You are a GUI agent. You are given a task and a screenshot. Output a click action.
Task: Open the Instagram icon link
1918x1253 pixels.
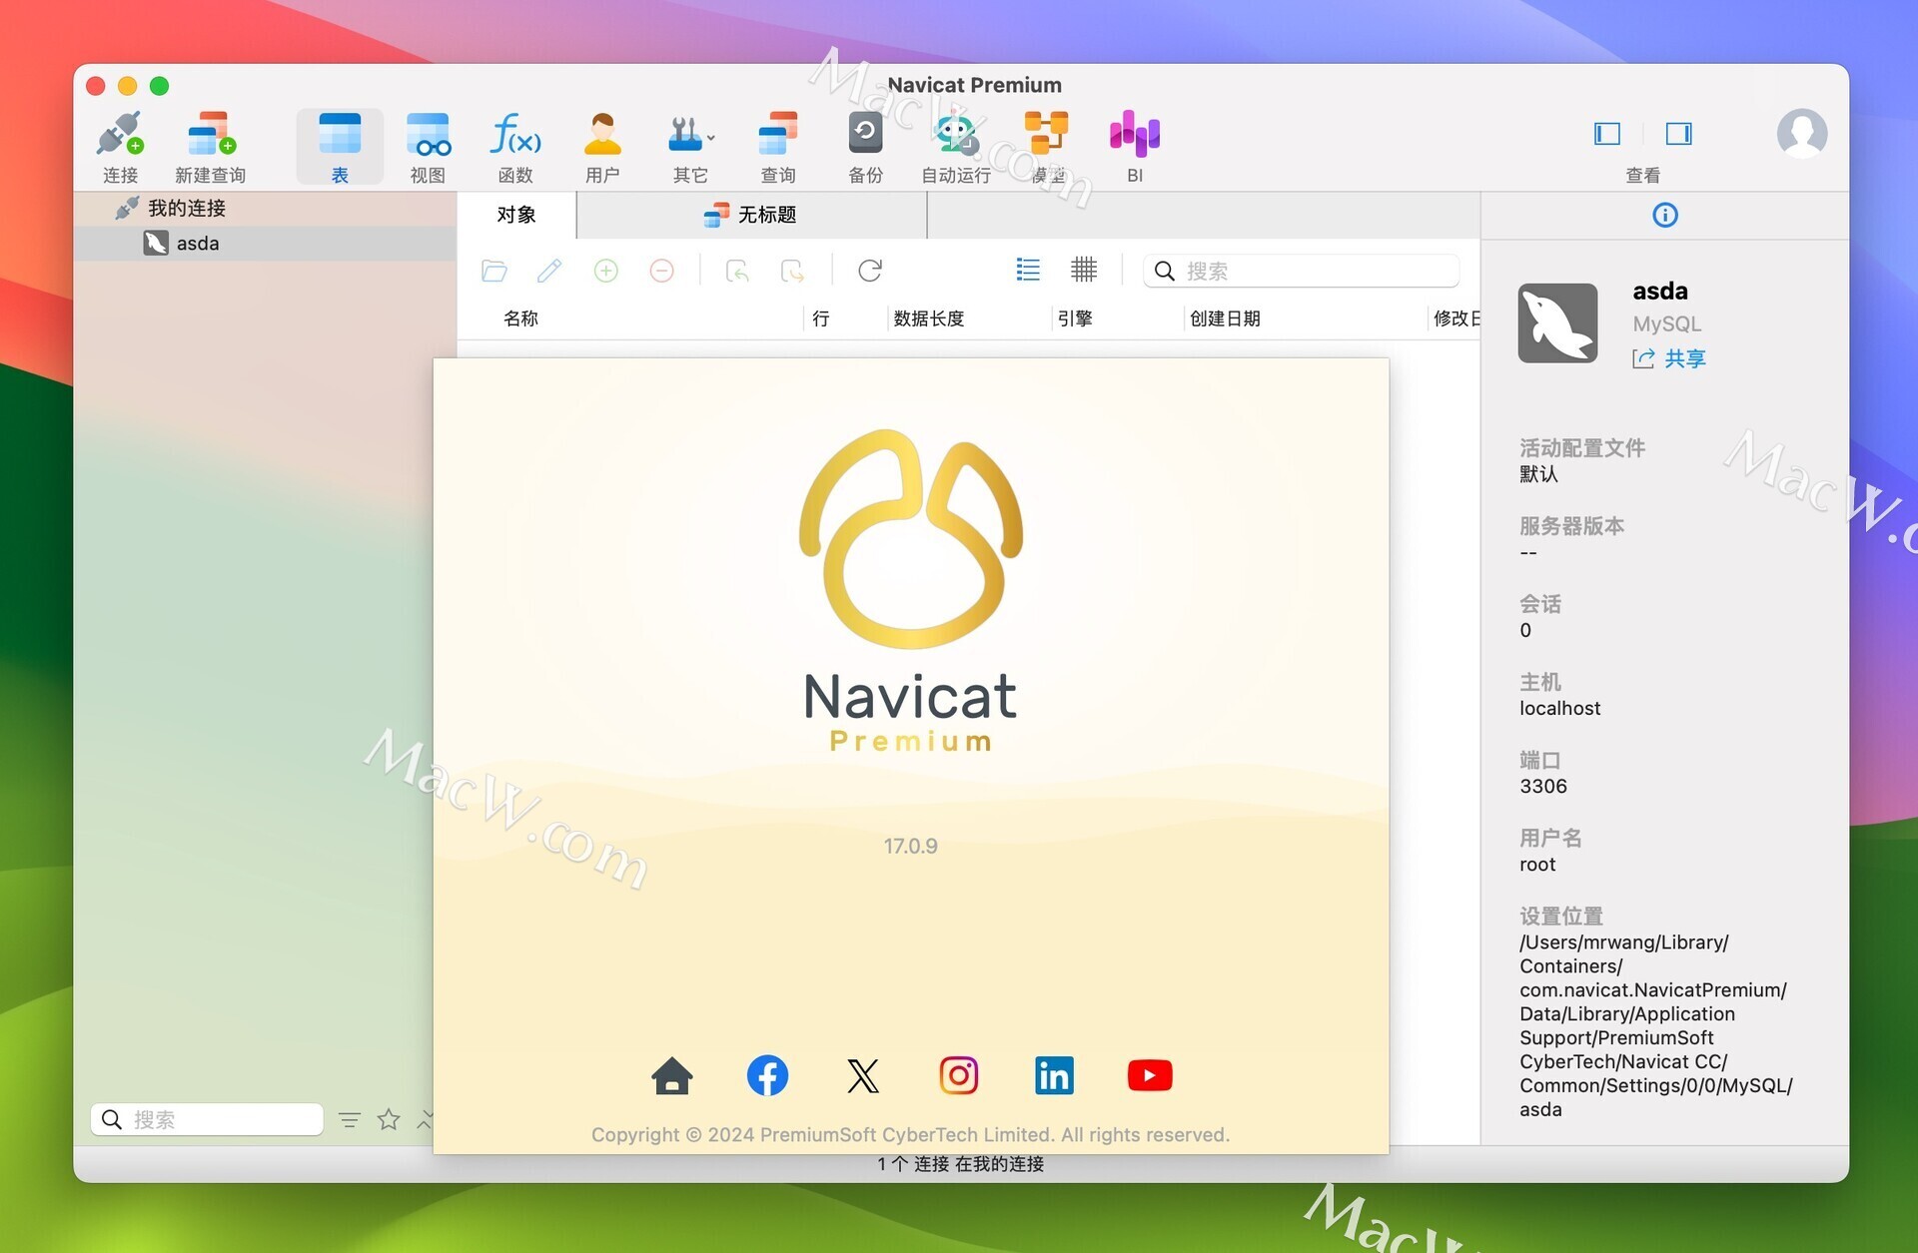point(959,1075)
